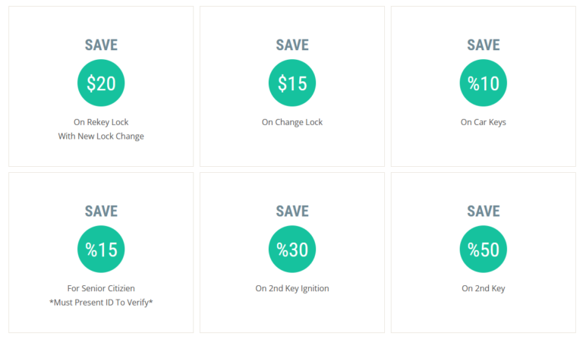This screenshot has width=583, height=339.
Task: Click SAVE heading above %50 badge
Action: click(484, 211)
